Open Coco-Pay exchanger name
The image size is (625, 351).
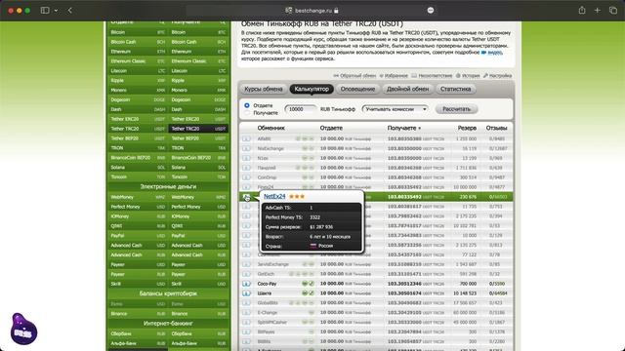pos(267,284)
